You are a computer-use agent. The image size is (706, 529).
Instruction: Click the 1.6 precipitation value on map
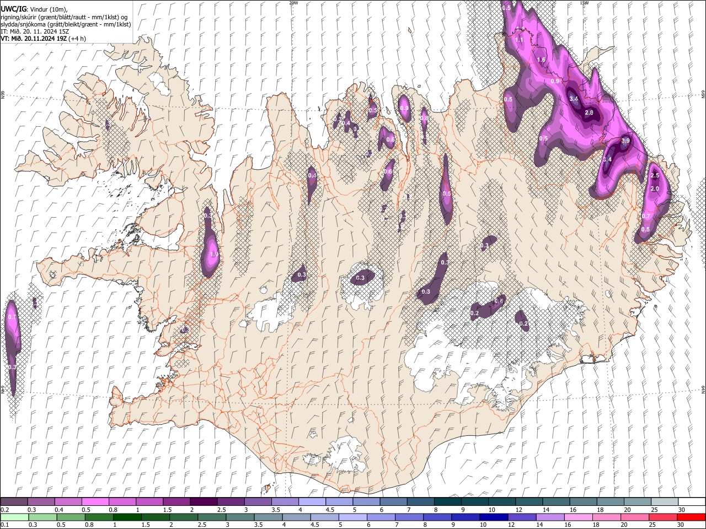[x=541, y=60]
